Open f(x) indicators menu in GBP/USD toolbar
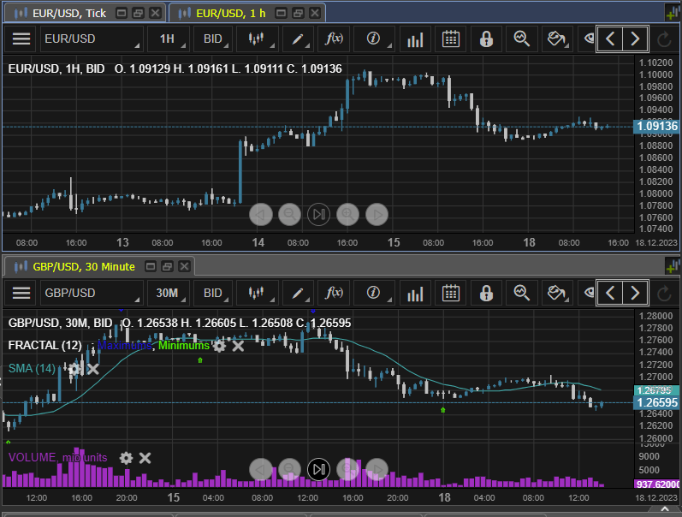Screen dimensions: 682x517 (334, 293)
